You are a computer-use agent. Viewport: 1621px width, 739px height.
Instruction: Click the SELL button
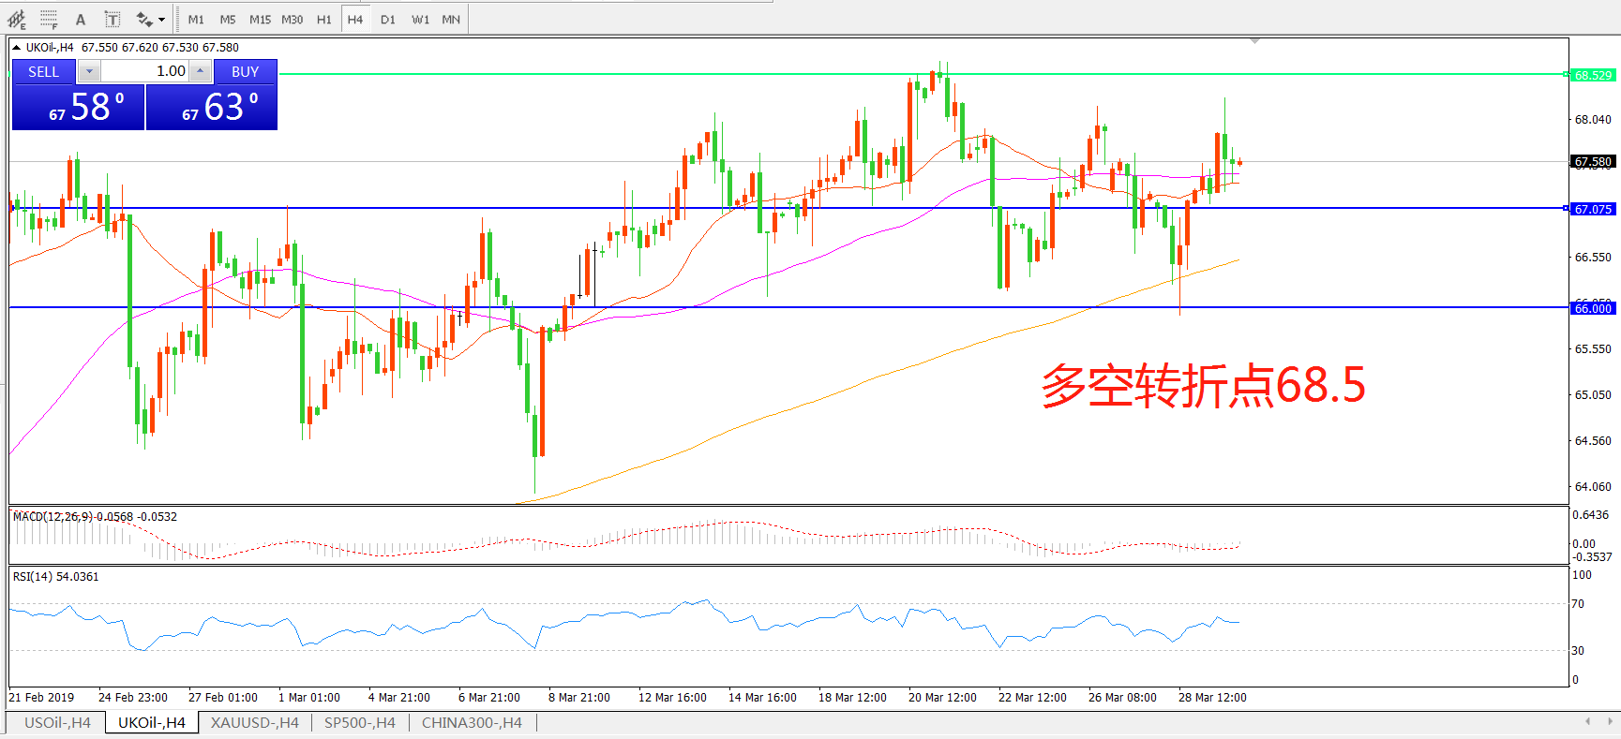[43, 71]
